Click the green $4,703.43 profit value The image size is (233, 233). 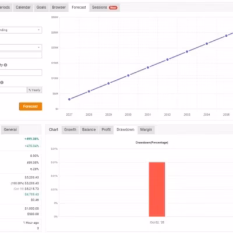coord(32,195)
